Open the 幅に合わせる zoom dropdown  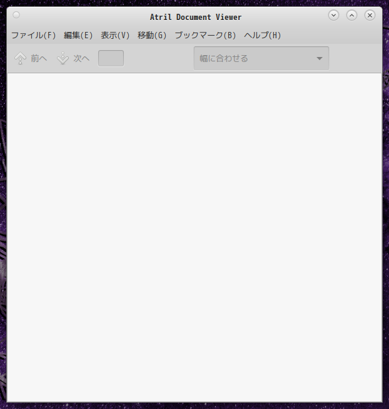coord(261,58)
